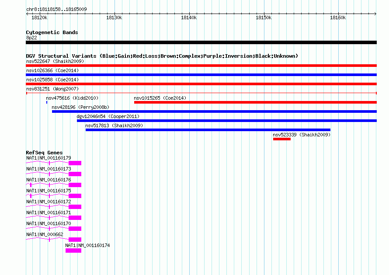Click the 18130k ruler label
This screenshot has width=389, height=275.
tap(114, 17)
